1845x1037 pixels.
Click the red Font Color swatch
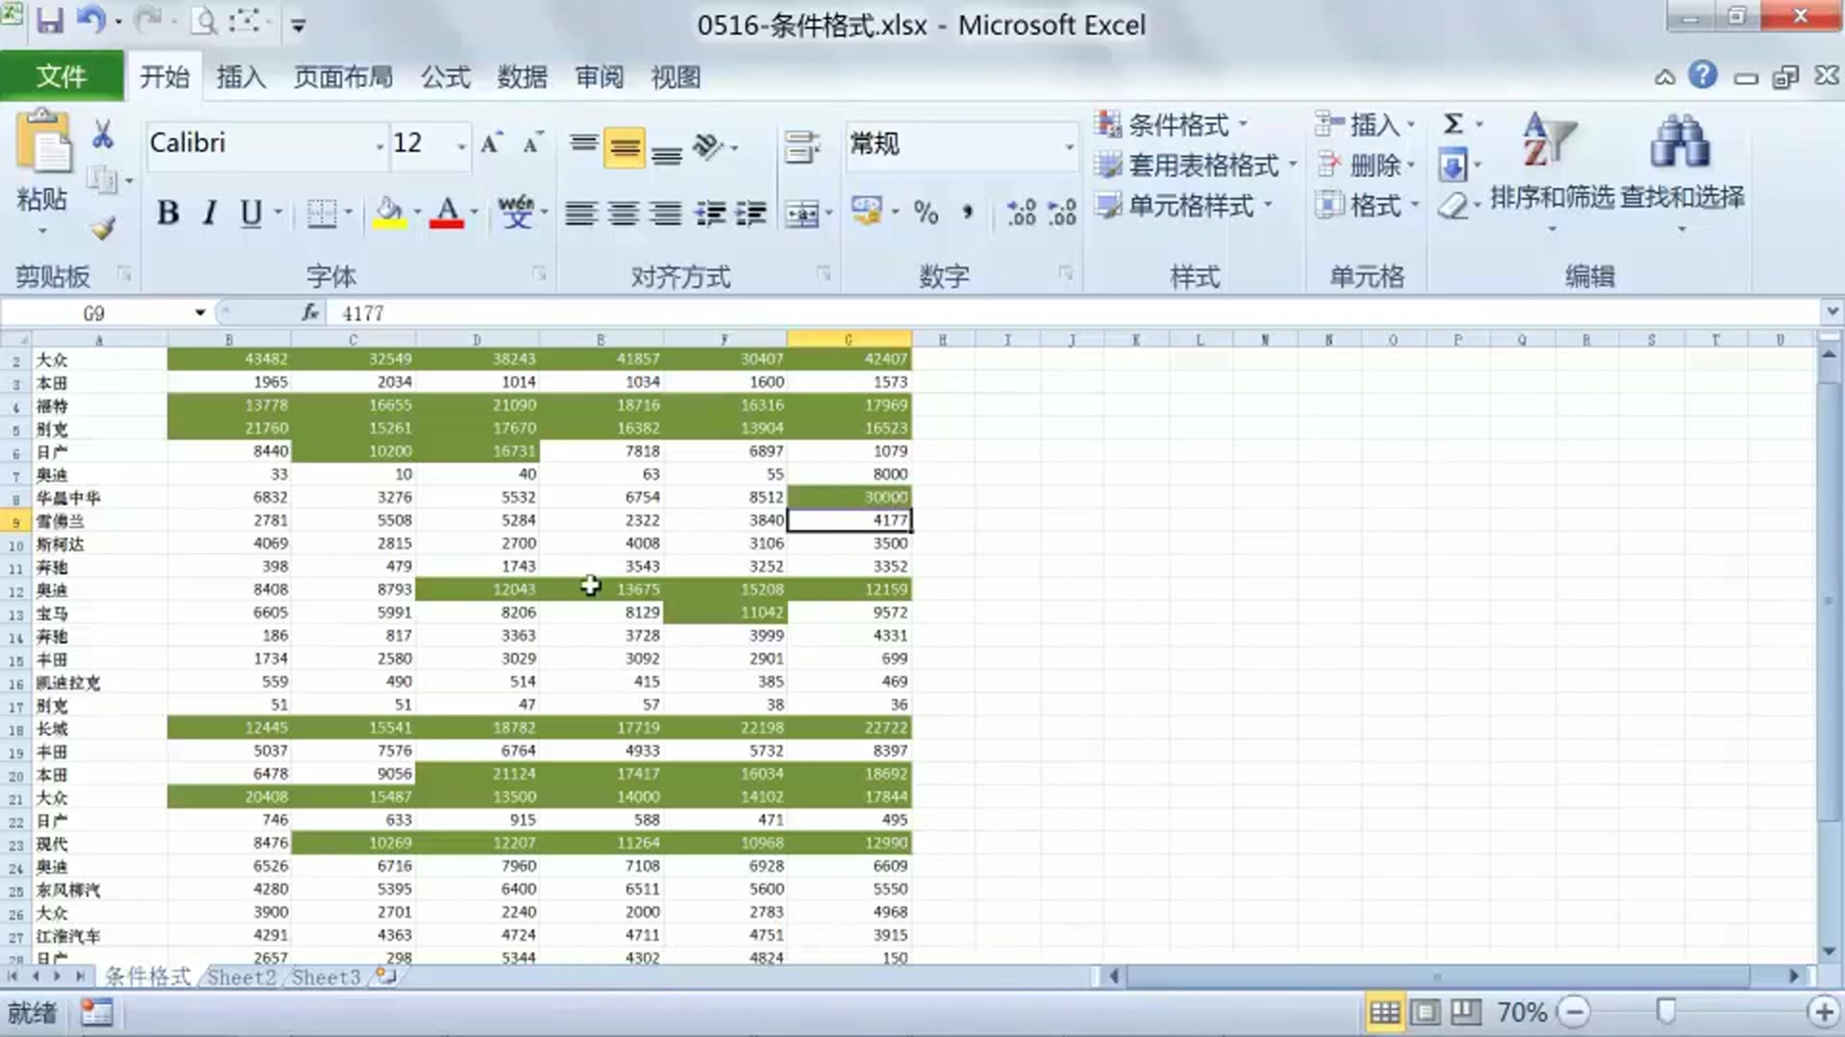coord(447,212)
